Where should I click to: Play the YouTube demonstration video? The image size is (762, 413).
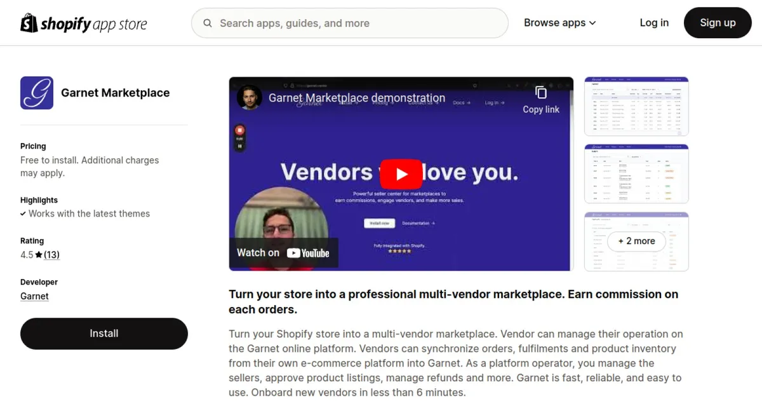[401, 174]
